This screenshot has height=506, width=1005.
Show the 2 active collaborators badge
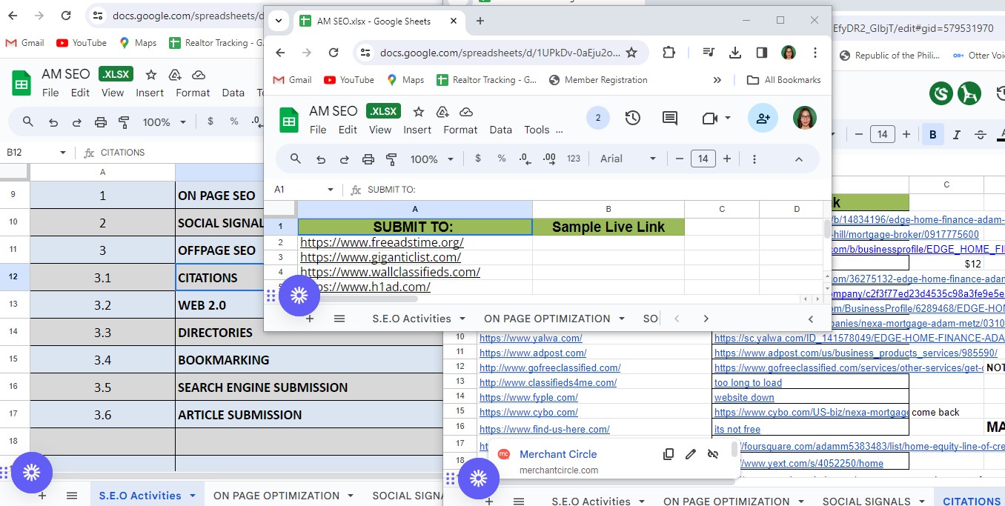coord(598,118)
